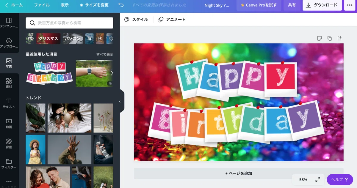Open the ファイル menu
This screenshot has height=188, width=357.
coord(42,5)
